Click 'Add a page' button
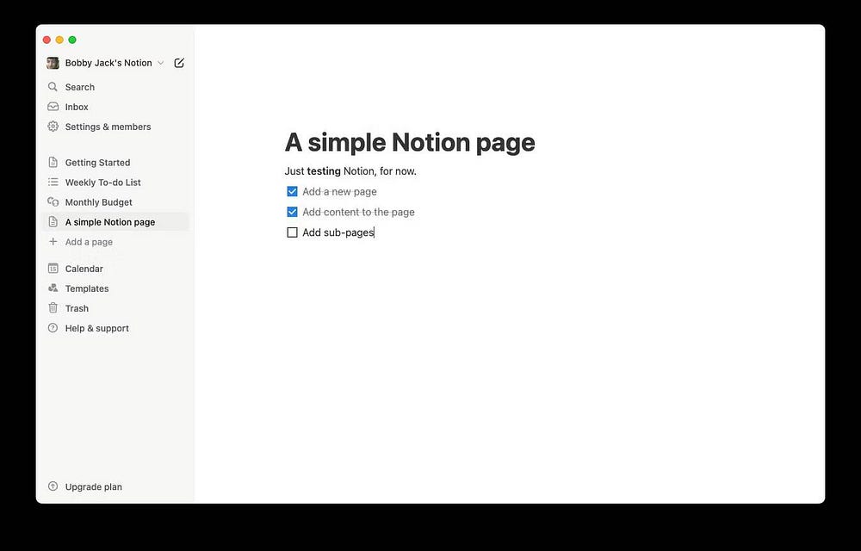861x551 pixels. point(115,241)
